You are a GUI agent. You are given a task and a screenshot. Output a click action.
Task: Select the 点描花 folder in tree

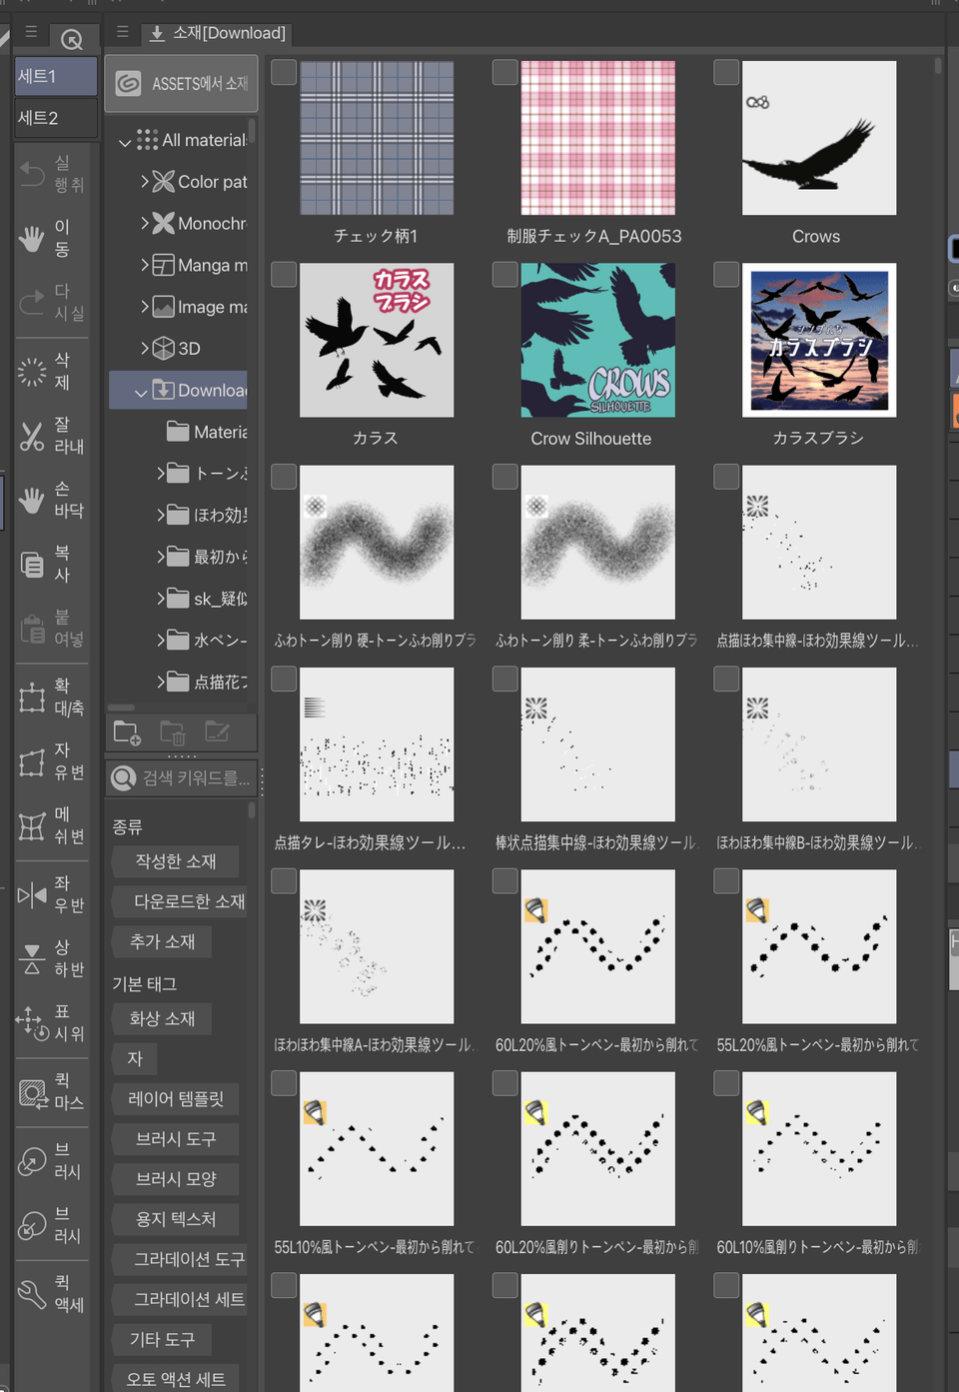point(207,682)
